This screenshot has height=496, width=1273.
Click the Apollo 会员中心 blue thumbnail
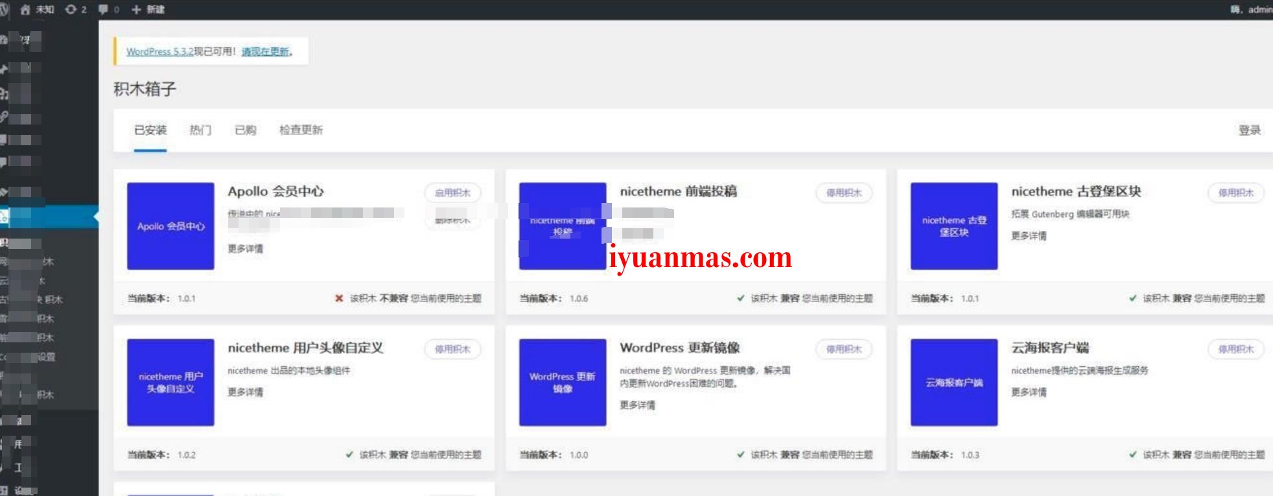(170, 226)
